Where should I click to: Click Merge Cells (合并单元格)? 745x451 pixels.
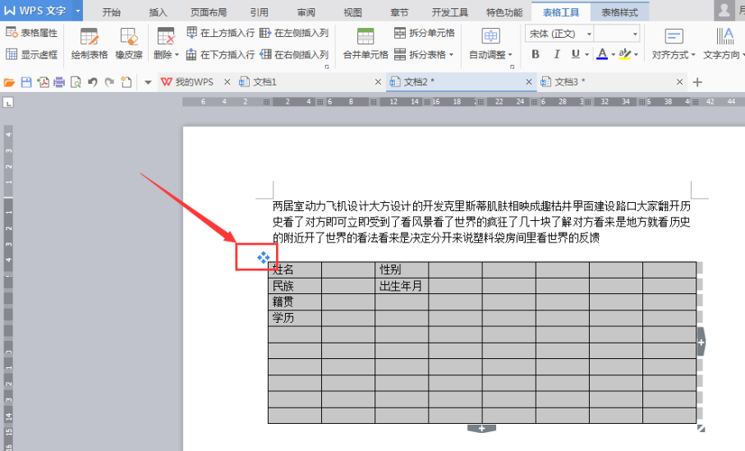(x=365, y=43)
